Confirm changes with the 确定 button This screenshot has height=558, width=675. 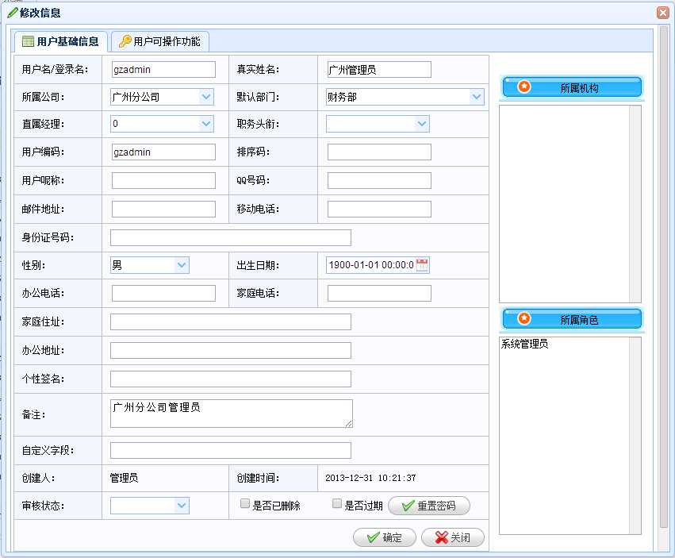tap(385, 537)
